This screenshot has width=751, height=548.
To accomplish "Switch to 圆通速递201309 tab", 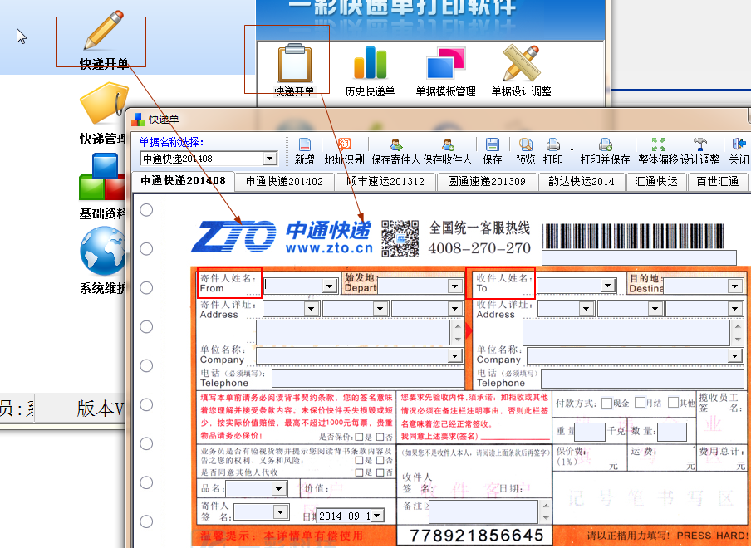I will click(487, 181).
